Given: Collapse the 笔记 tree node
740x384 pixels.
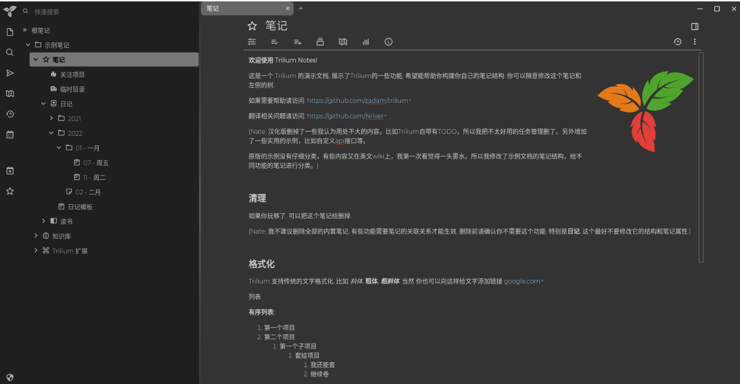Looking at the screenshot, I should coord(36,60).
